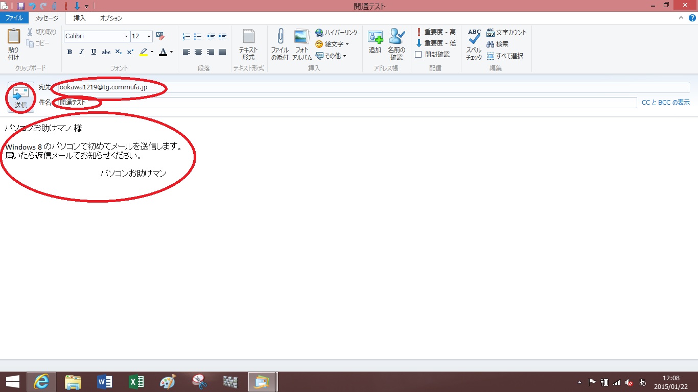Align text left

tap(186, 52)
